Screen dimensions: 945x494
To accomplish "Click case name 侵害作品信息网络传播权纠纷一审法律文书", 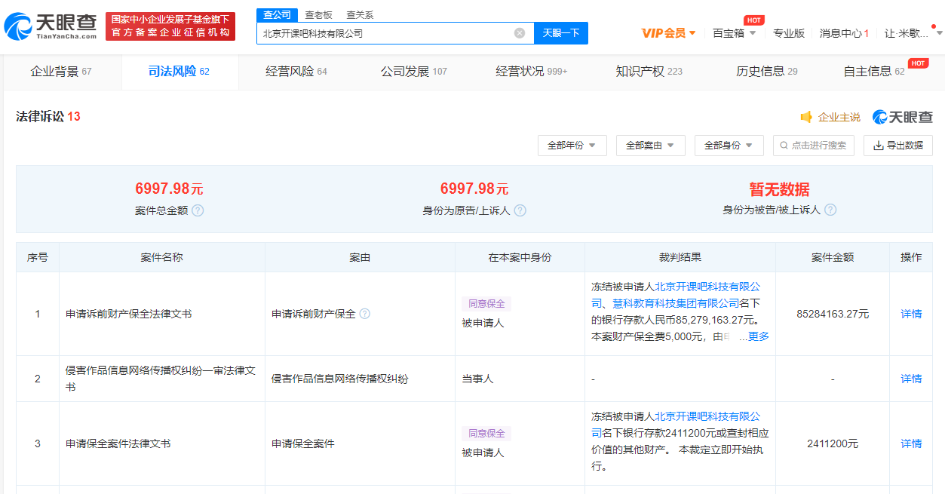I will click(161, 379).
